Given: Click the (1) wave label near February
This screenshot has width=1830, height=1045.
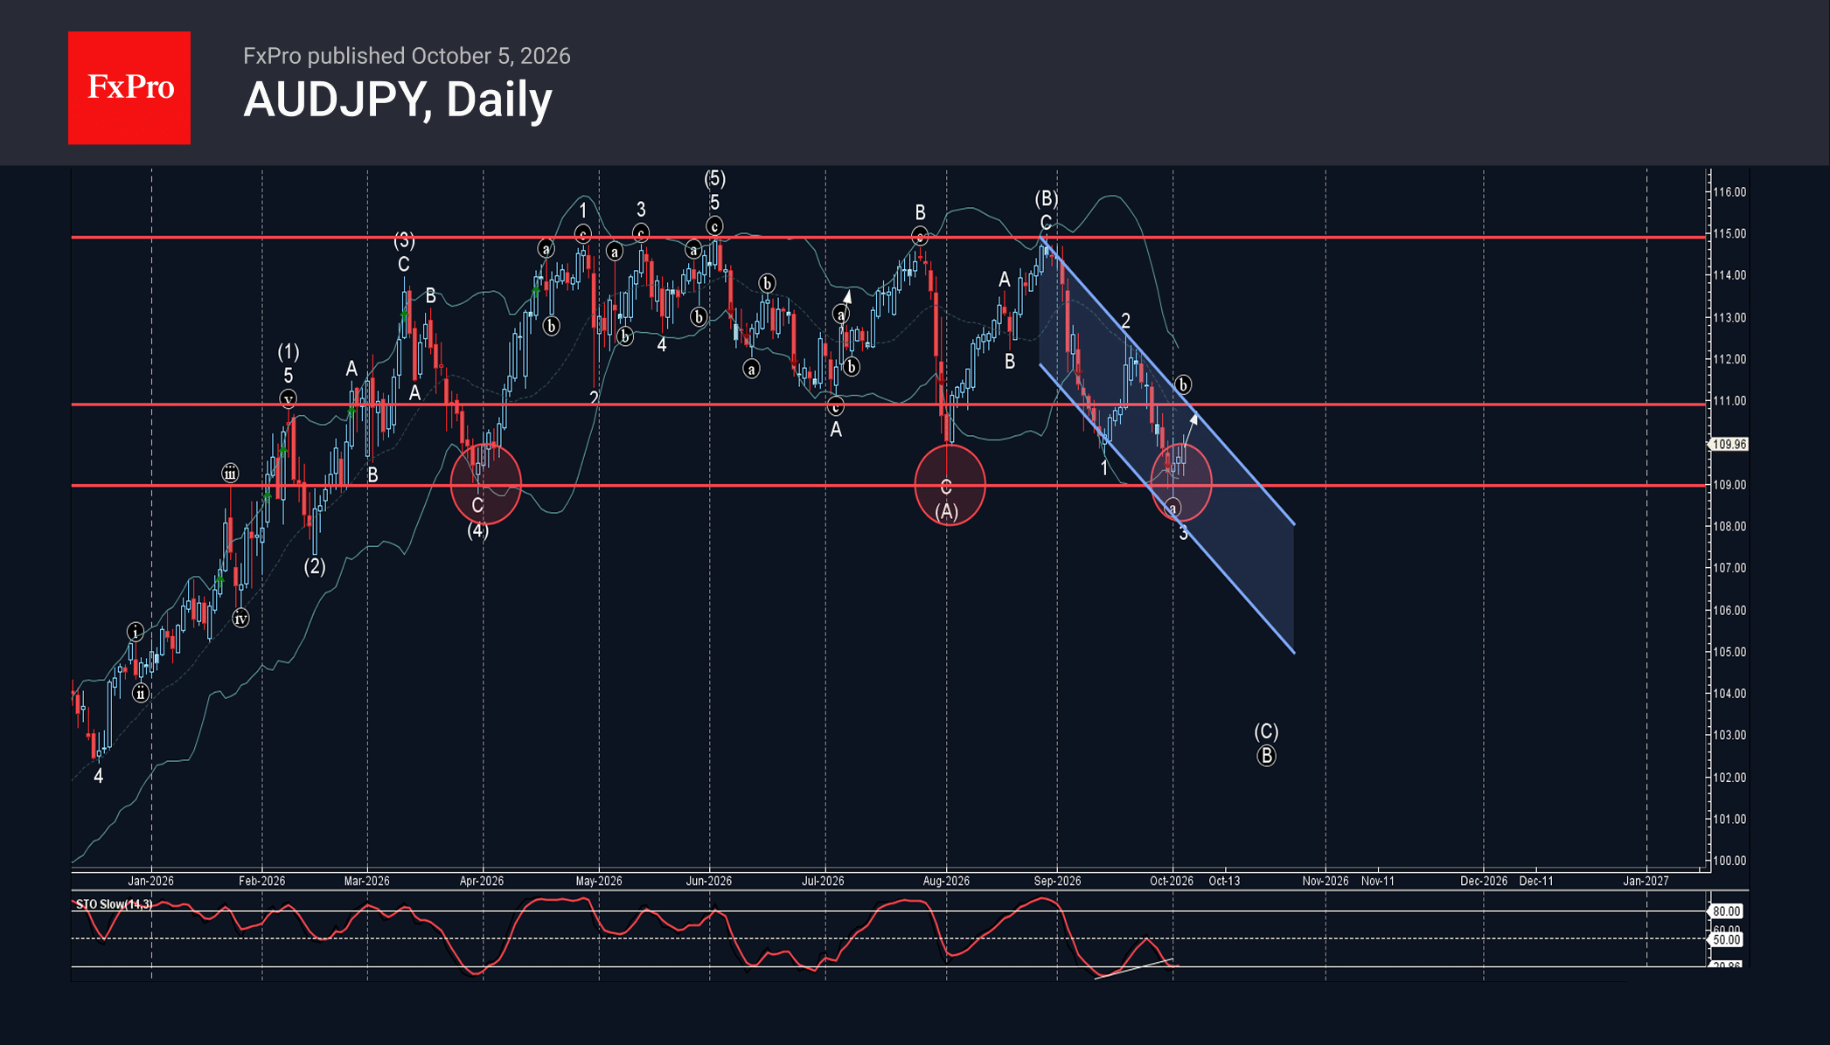Looking at the screenshot, I should point(289,352).
